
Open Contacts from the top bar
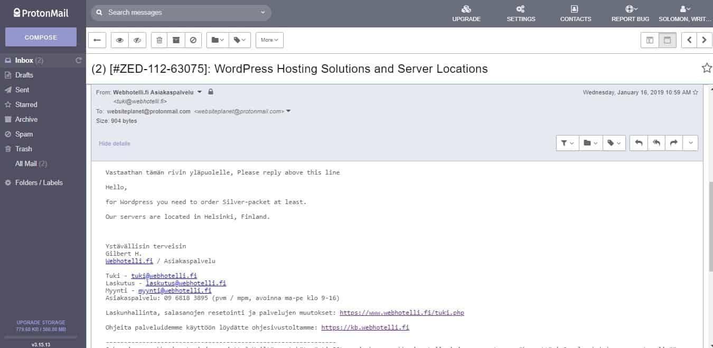pos(575,14)
